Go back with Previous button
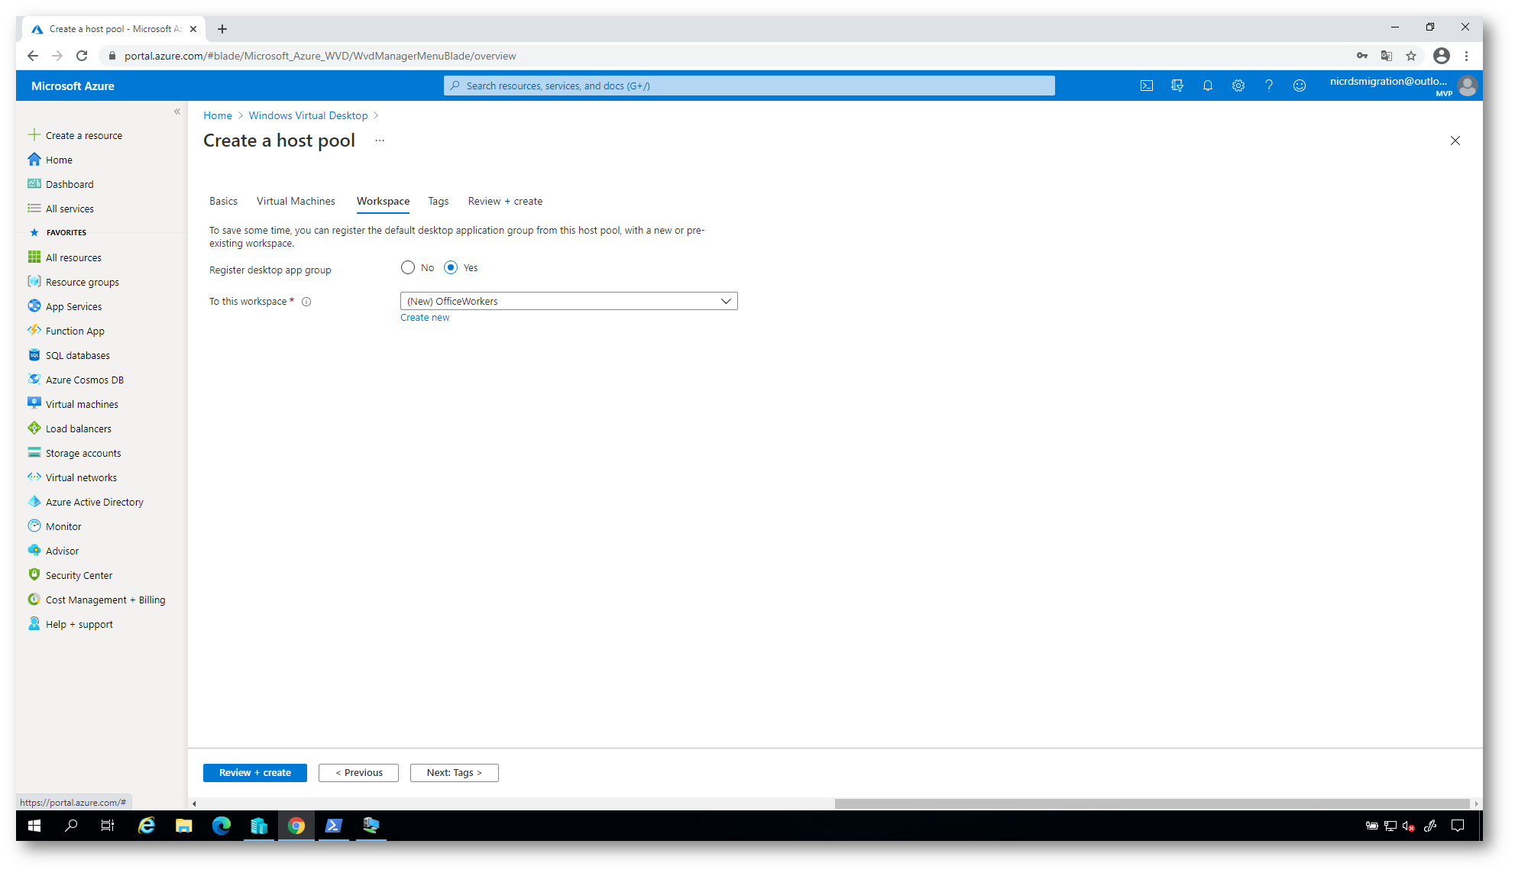1515x873 pixels. click(x=358, y=772)
